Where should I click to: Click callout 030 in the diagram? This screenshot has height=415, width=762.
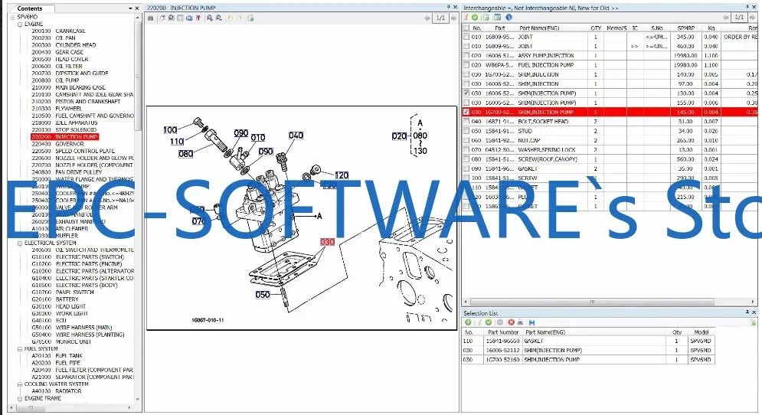pyautogui.click(x=328, y=242)
